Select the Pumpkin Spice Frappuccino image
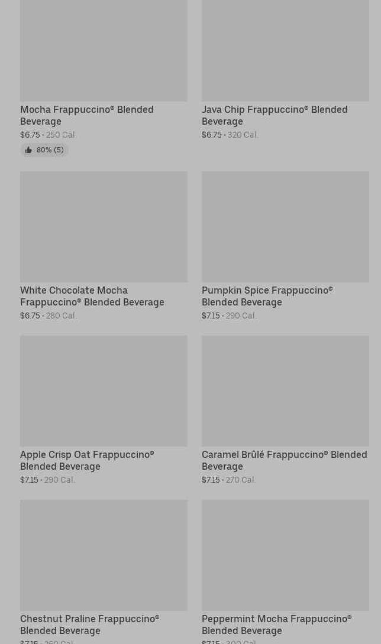The image size is (381, 644). click(x=285, y=226)
